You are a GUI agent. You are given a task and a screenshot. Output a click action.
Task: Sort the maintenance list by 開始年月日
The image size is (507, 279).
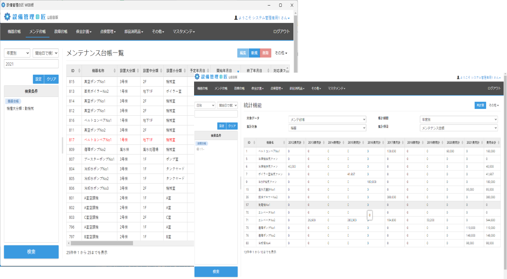pyautogui.click(x=225, y=70)
